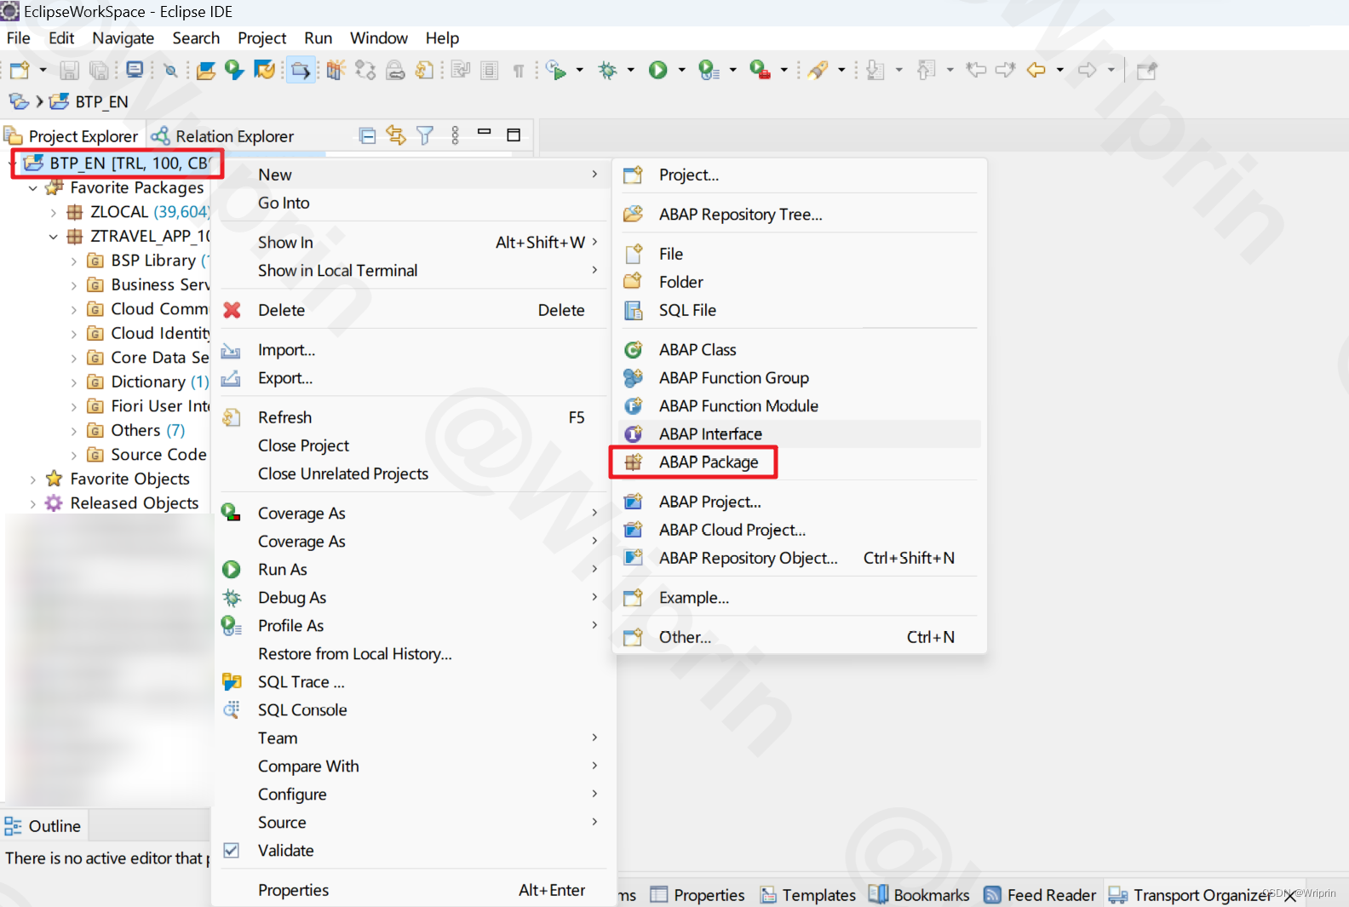Click the Pin Editor toolbar icon
Viewport: 1349px width, 907px height.
point(1147,71)
